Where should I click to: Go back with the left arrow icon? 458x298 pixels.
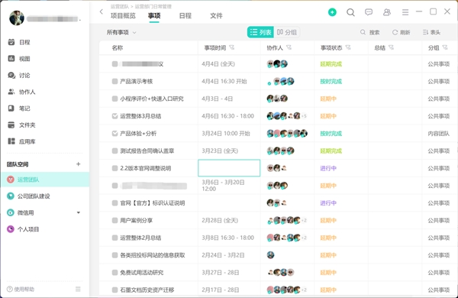coord(102,11)
